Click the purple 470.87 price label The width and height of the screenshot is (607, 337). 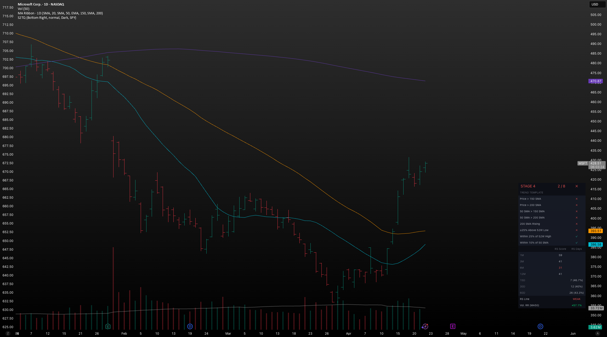point(595,81)
